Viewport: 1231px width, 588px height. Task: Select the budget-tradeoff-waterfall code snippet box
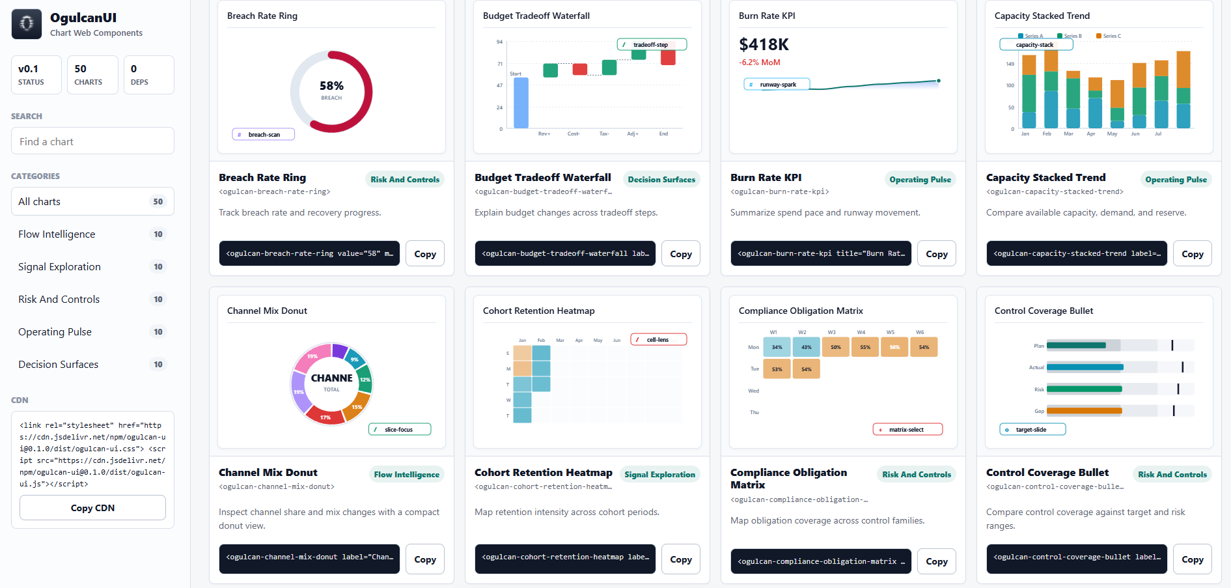coord(566,253)
